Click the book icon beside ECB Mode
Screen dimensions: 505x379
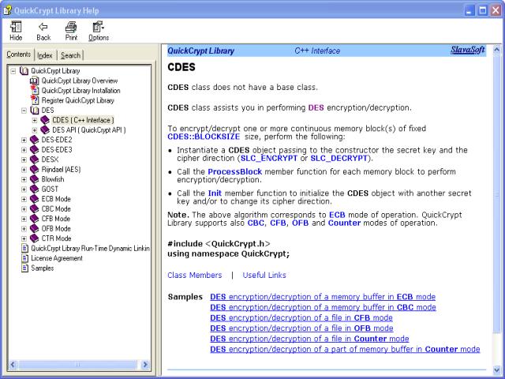[35, 199]
